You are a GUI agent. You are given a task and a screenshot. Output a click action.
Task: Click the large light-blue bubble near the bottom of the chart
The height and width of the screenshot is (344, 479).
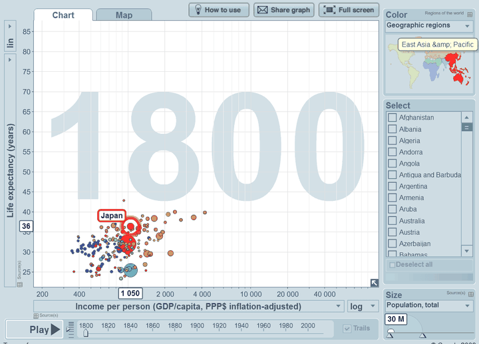click(x=130, y=270)
